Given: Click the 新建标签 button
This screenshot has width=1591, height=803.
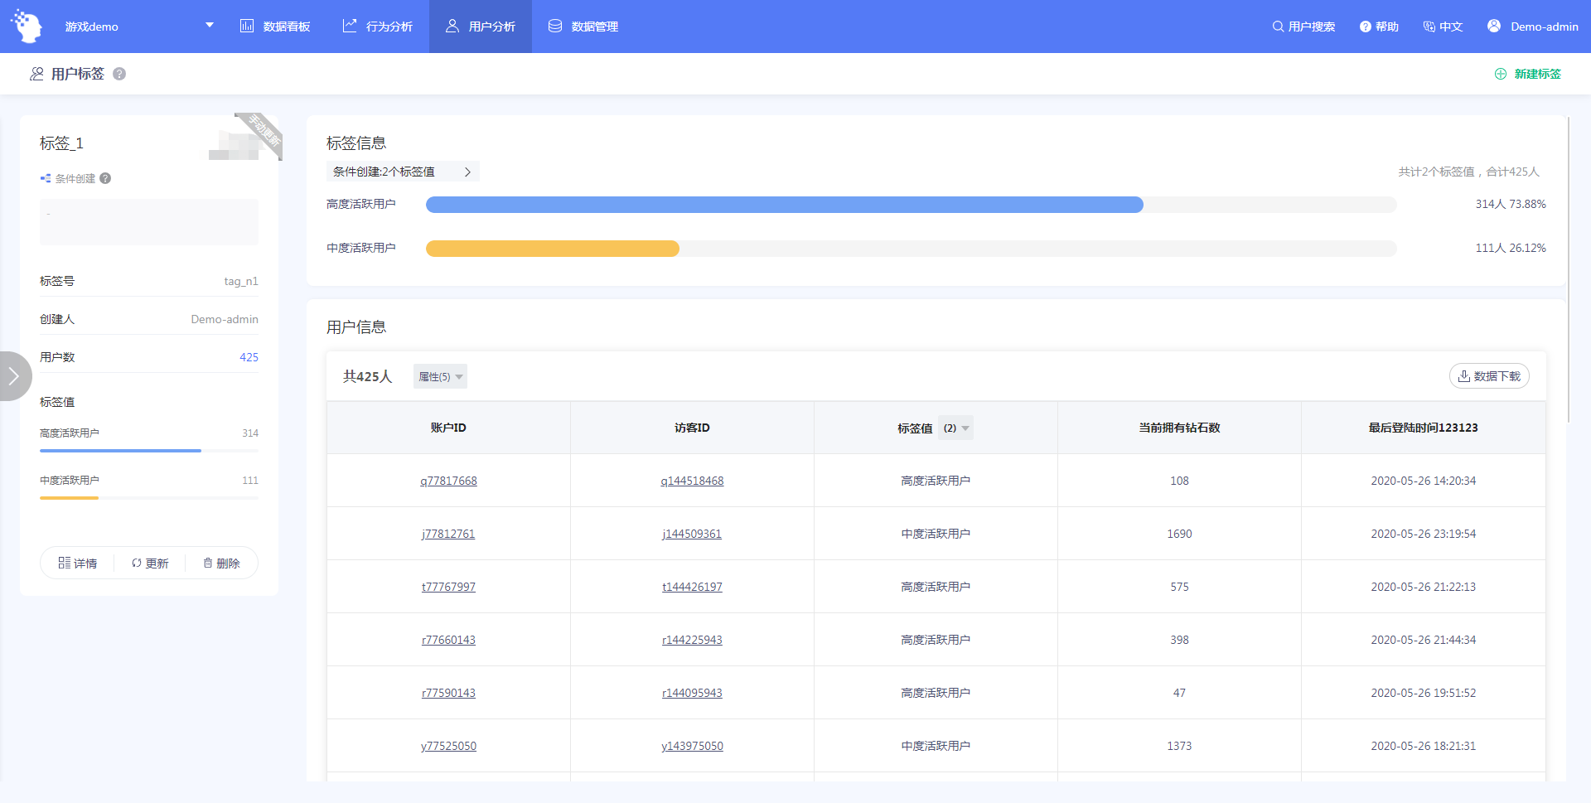Looking at the screenshot, I should [x=1527, y=74].
